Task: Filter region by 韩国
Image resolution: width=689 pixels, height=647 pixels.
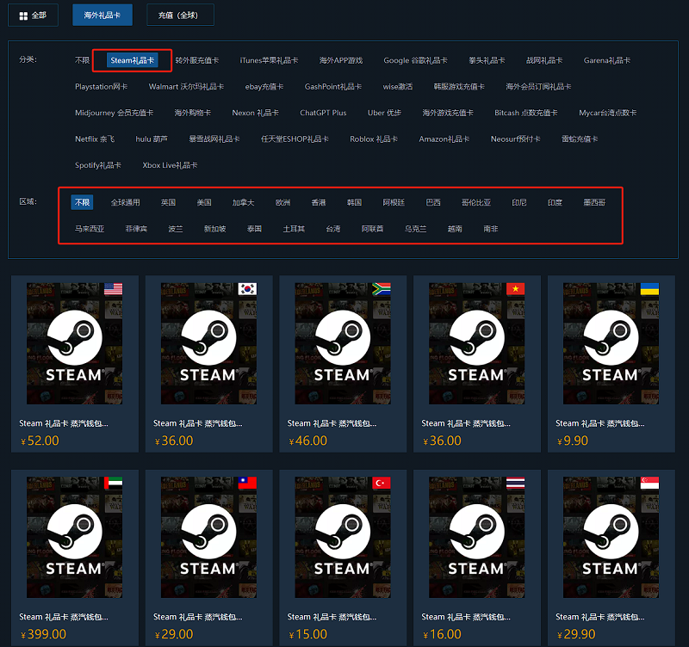Action: (354, 202)
